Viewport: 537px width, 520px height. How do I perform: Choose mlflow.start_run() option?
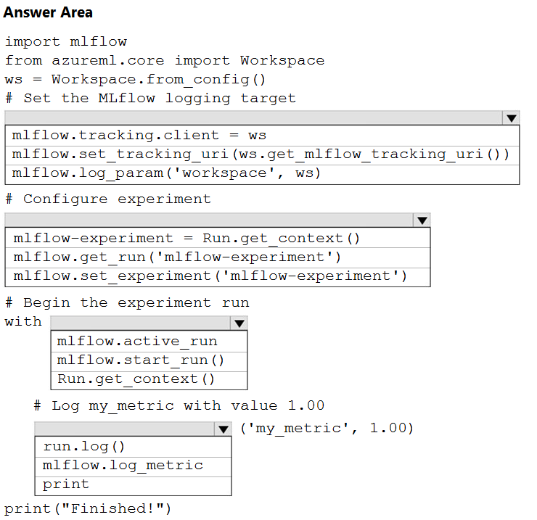tap(149, 361)
